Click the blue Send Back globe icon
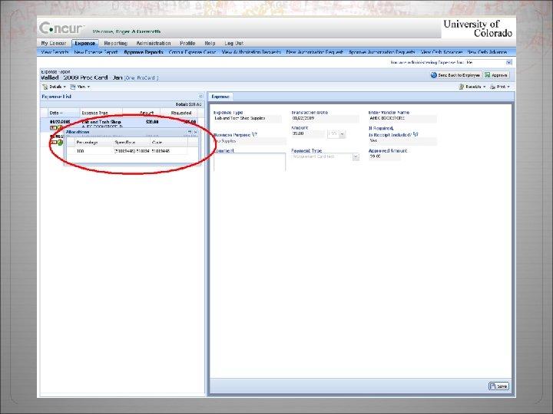Image resolution: width=553 pixels, height=414 pixels. [x=434, y=75]
